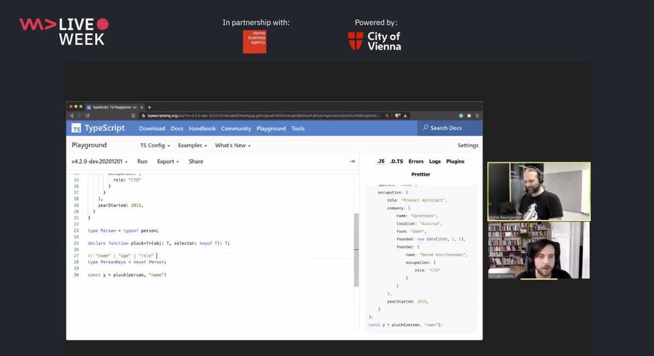
Task: Focus the Search Docs field
Action: tap(450, 128)
